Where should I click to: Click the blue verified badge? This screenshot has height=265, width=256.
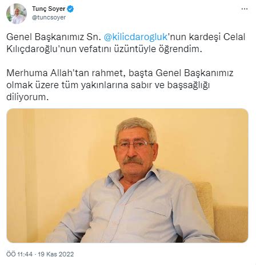[x=70, y=9]
